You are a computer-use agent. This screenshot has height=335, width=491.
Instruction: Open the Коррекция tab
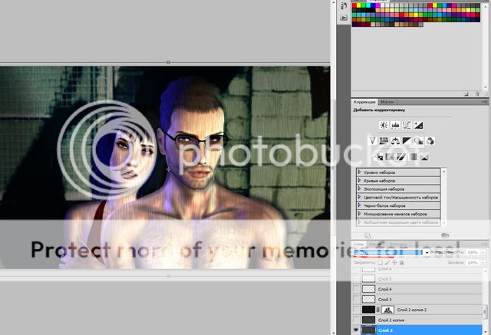(x=364, y=101)
